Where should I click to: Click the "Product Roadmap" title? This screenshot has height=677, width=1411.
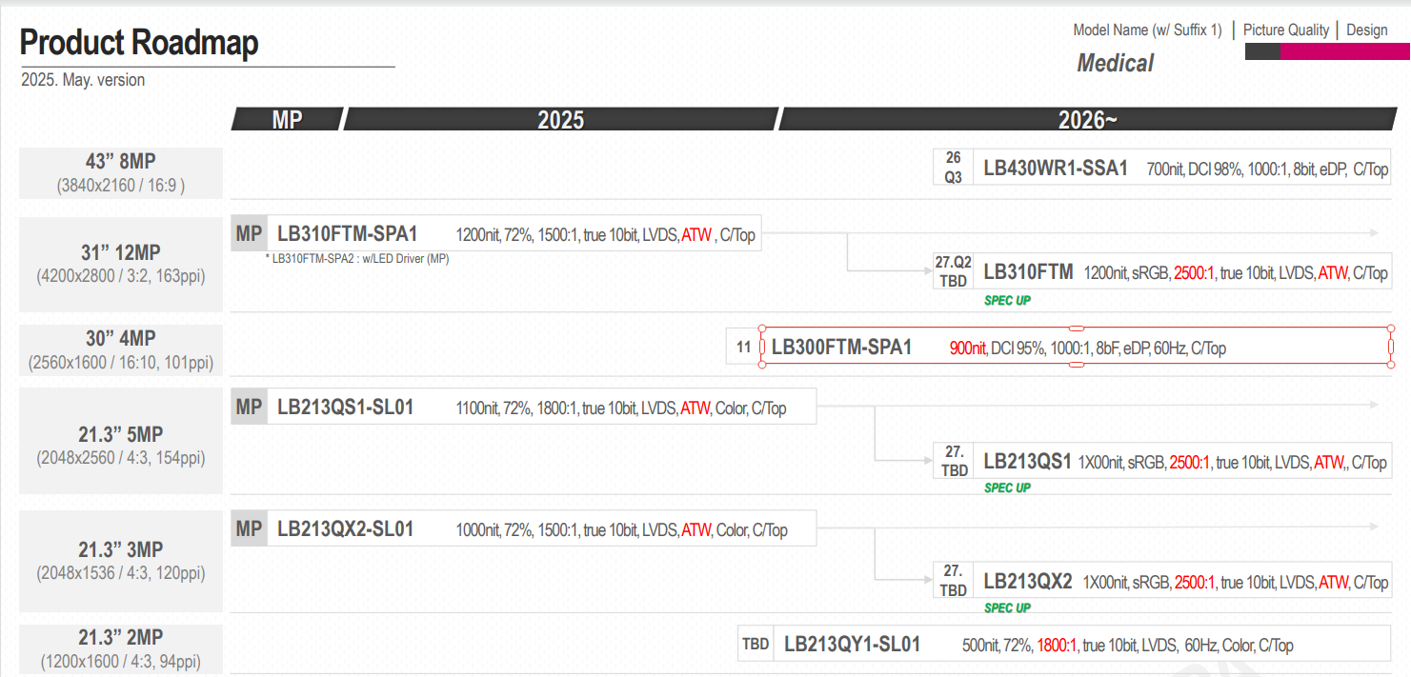(x=139, y=43)
